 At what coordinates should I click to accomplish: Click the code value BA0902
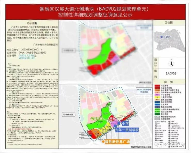tap(171, 73)
